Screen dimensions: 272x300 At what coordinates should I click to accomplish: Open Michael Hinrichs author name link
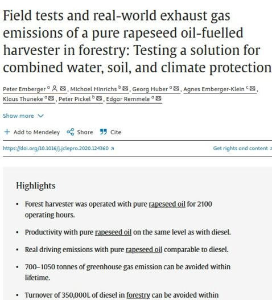tap(93, 89)
